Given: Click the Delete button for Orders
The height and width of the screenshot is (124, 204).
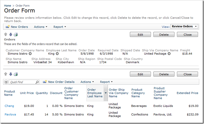Looking at the screenshot, I should click(164, 34).
